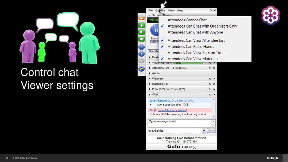Click Jane Attendee link in first chat message
Screen dimensions: 288x162
click(158, 101)
